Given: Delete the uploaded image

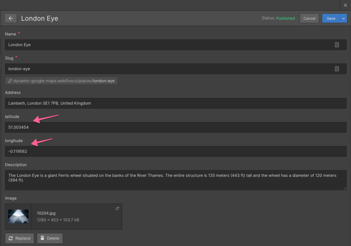Looking at the screenshot, I should (50, 238).
